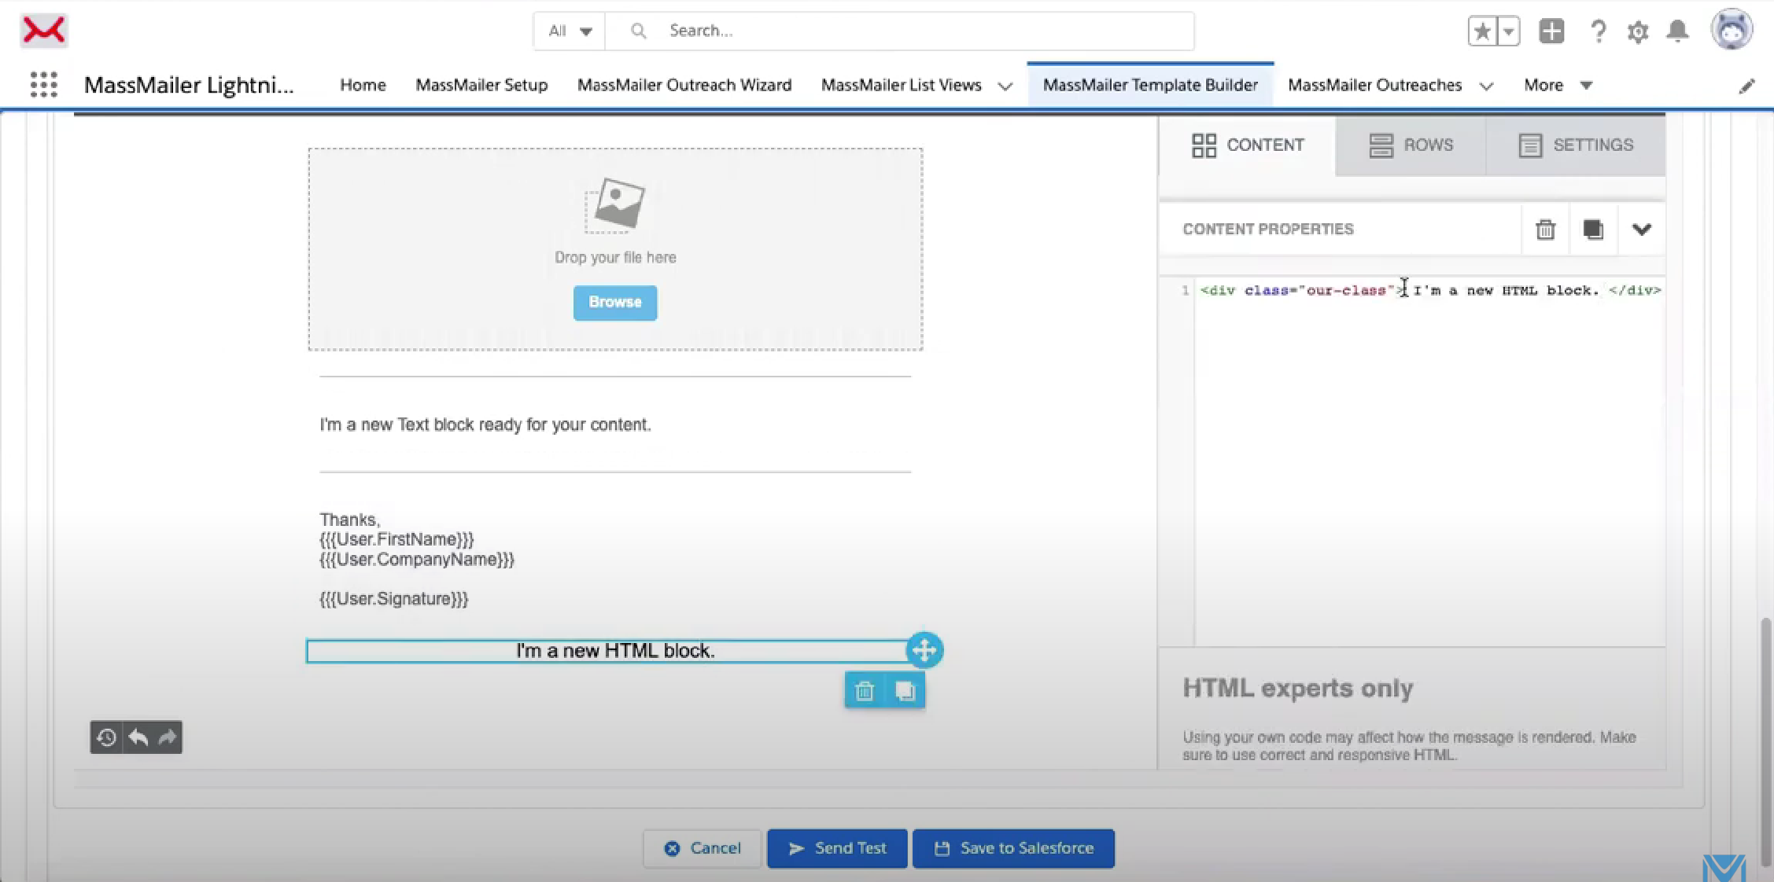Viewport: 1774px width, 882px height.
Task: Select the 'I'm a new HTML block.' element
Action: 615,651
